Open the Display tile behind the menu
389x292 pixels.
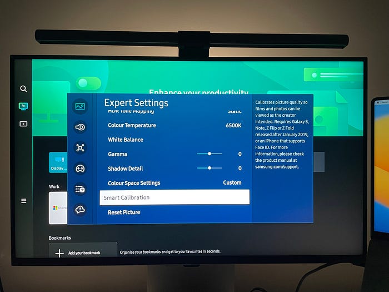click(x=58, y=162)
